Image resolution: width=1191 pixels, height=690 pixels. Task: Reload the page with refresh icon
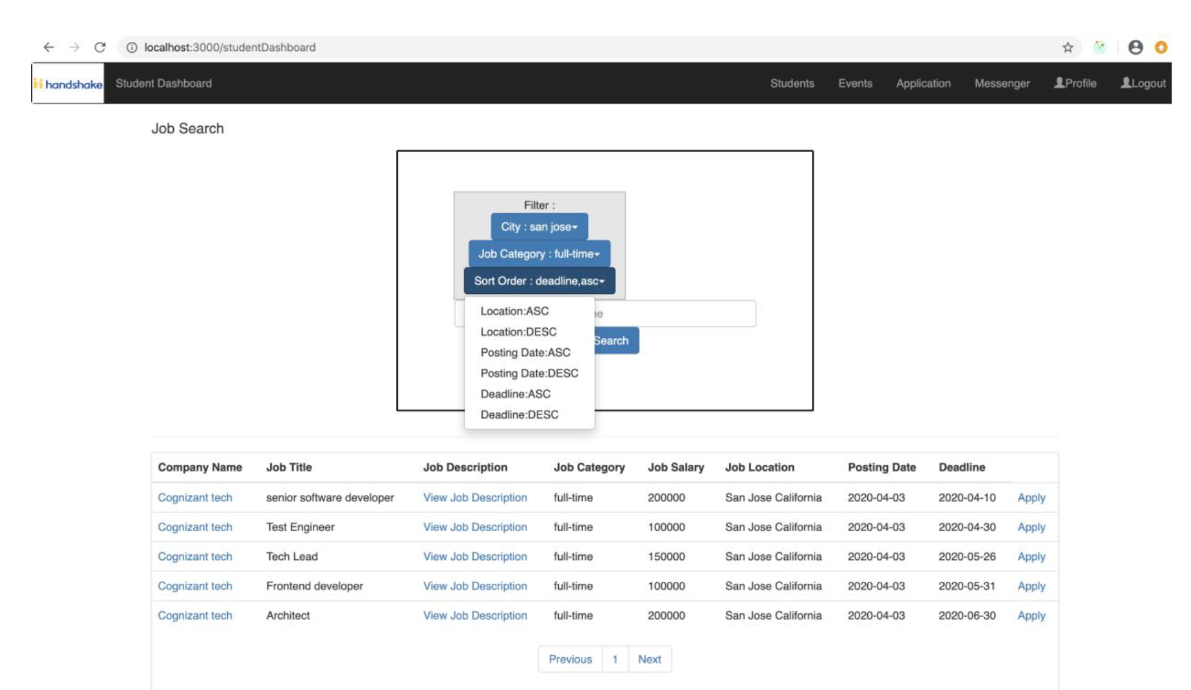(x=100, y=47)
